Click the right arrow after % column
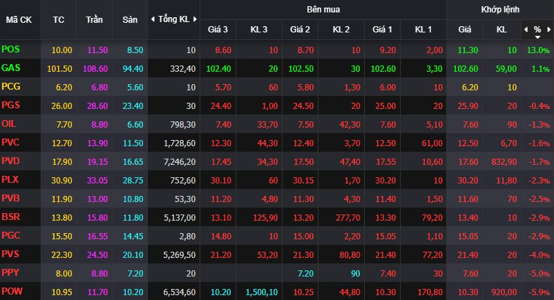The height and width of the screenshot is (300, 554). (548, 30)
